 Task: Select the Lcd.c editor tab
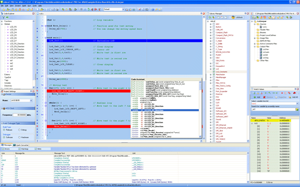40,13
